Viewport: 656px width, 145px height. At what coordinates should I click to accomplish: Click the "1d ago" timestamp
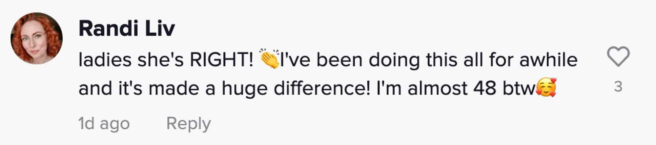(x=104, y=124)
